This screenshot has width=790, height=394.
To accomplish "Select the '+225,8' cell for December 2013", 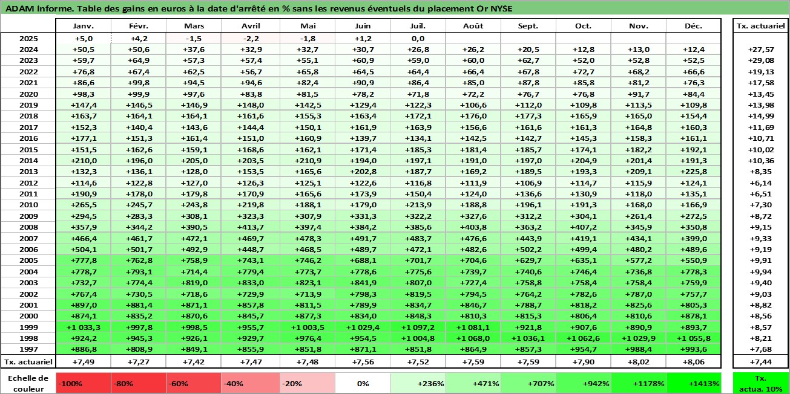I will point(694,172).
